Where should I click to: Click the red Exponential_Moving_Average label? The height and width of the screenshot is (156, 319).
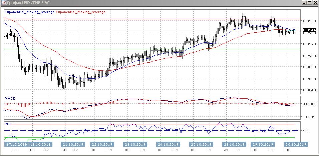tap(80, 12)
